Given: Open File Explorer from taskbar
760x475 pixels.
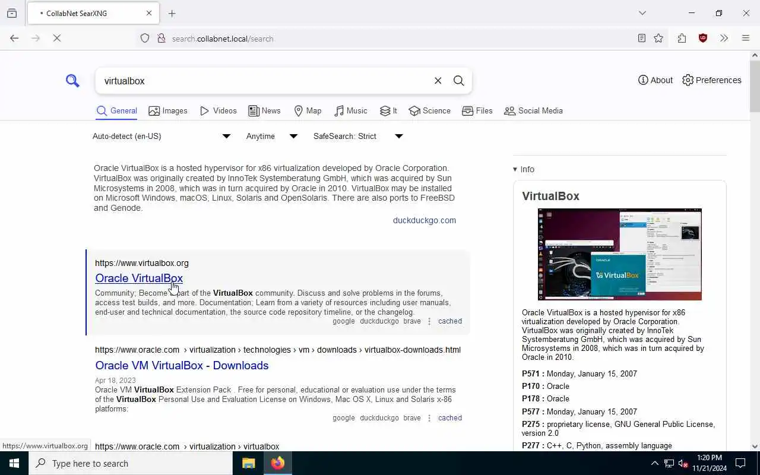Looking at the screenshot, I should [248, 463].
